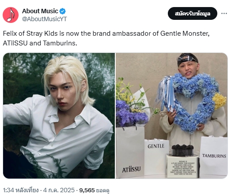Click the second tweet line mentioning Tamburins
The height and width of the screenshot is (194, 231).
pyautogui.click(x=40, y=43)
